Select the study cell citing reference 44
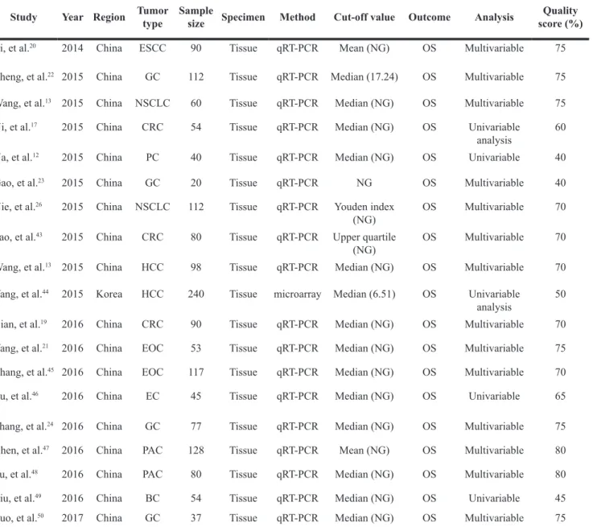Screen dimensions: 593x527 click(24, 294)
